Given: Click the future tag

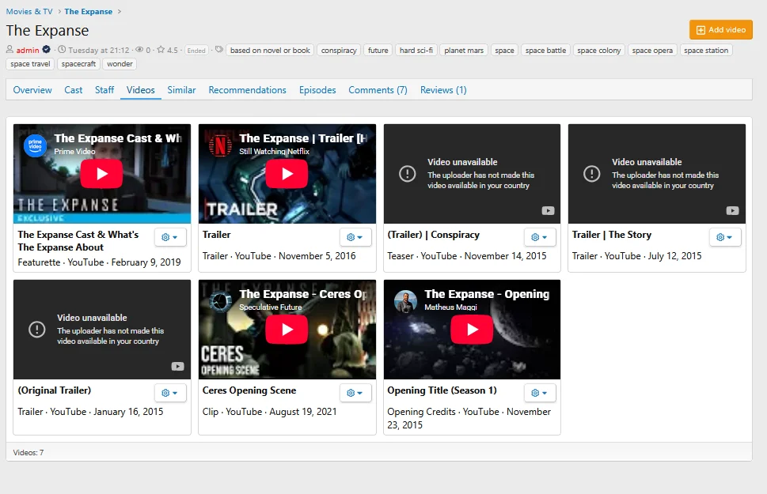Looking at the screenshot, I should tap(378, 50).
